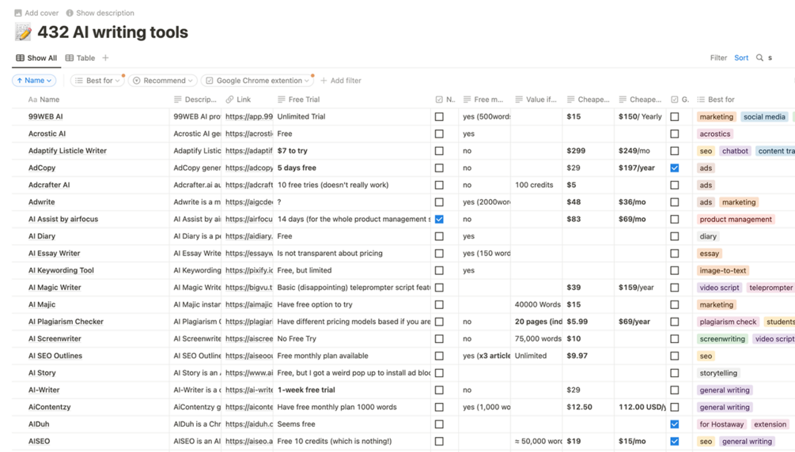Click the Value if... column header

(x=536, y=100)
